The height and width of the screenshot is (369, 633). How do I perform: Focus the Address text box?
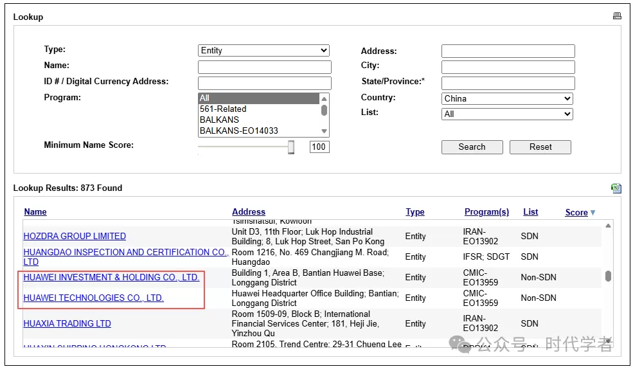(508, 51)
